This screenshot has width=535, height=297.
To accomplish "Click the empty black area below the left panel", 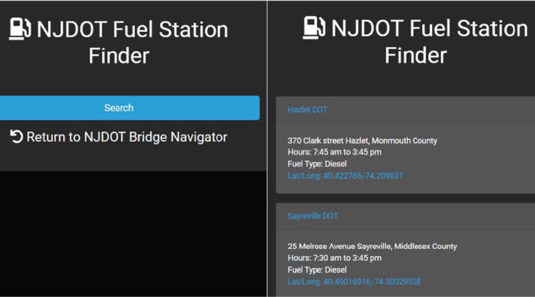I will pyautogui.click(x=134, y=233).
